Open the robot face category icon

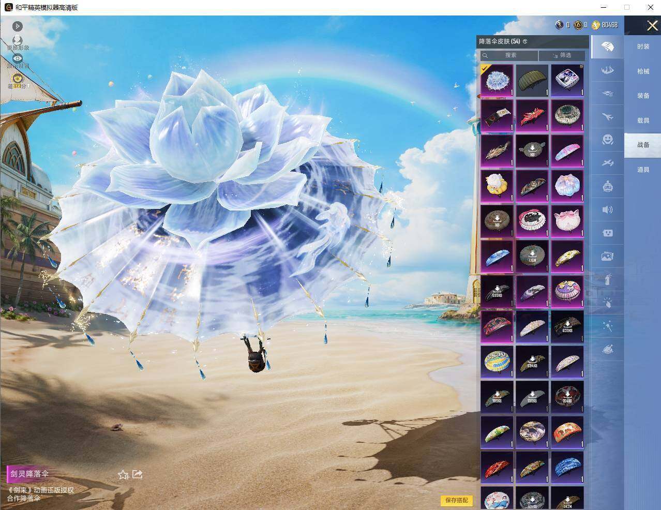point(607,233)
